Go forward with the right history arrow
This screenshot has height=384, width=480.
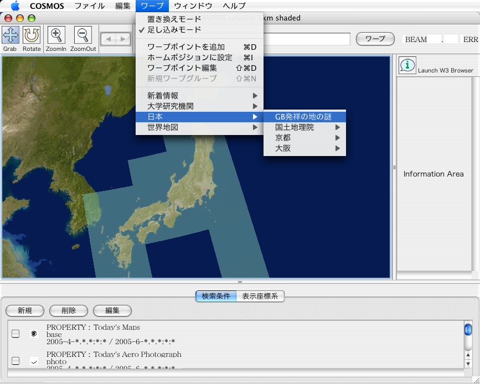coord(123,39)
